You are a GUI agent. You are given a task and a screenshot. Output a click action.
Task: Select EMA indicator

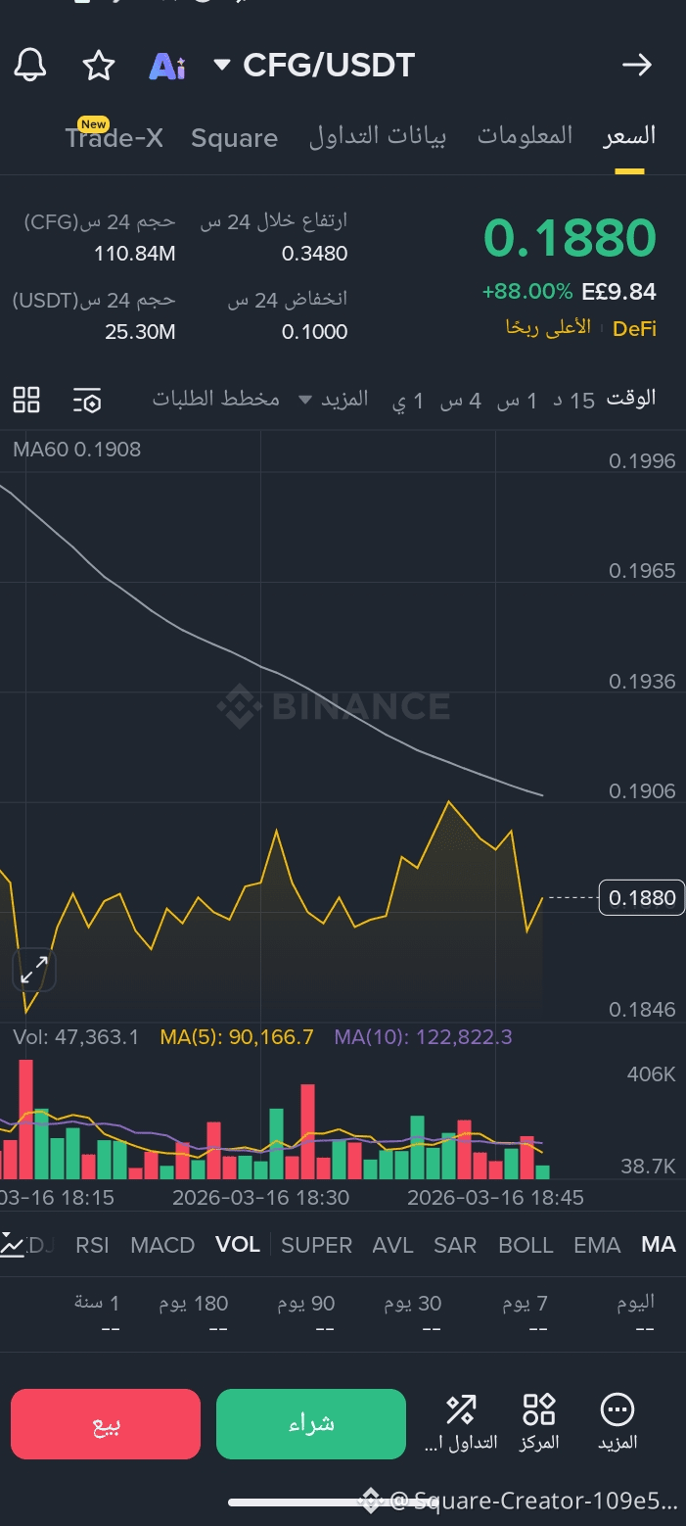pos(597,1245)
